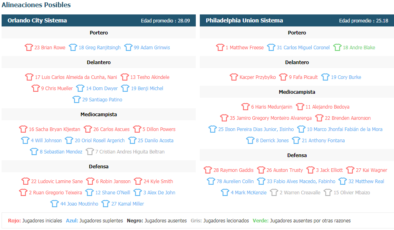This screenshot has width=394, height=230.
Task: Click the green jersey icon beside Andre Blake
Action: pyautogui.click(x=337, y=47)
